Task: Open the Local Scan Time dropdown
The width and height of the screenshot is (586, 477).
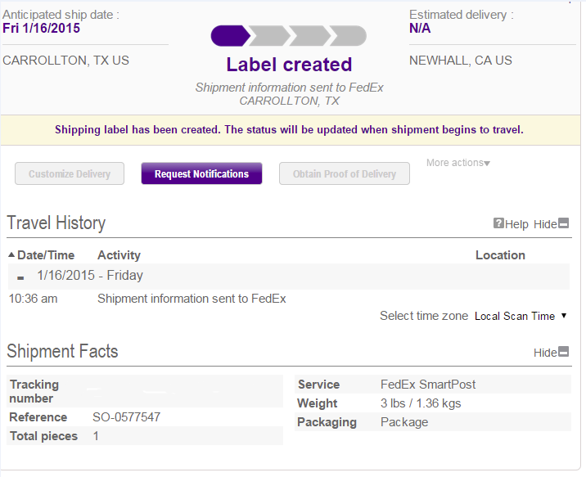Action: pos(521,316)
